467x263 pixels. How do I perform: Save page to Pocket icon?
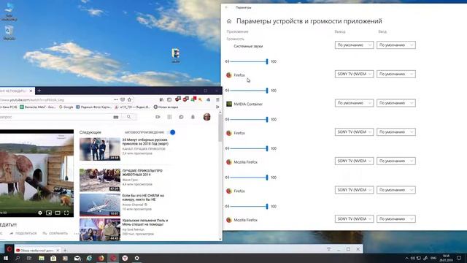[x=123, y=99]
